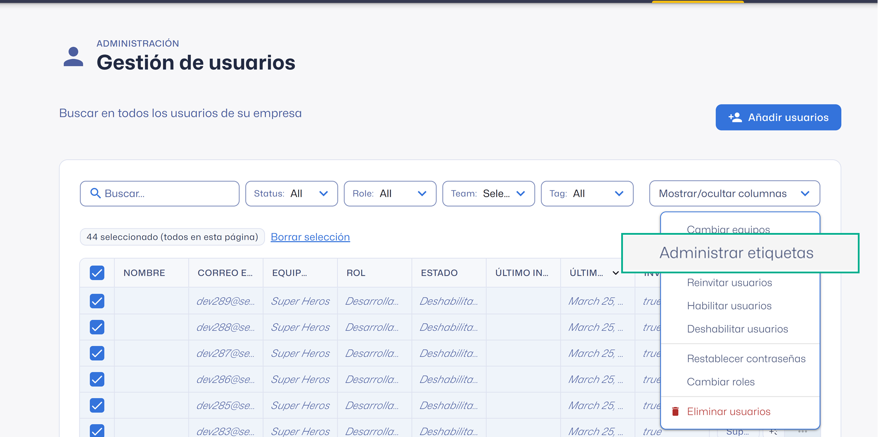Click Deshabilita... status in dev287 row
The image size is (878, 437).
point(449,353)
